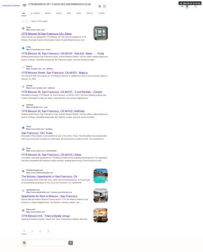Click the mapliv.com › us › address URL

pos(39,69)
